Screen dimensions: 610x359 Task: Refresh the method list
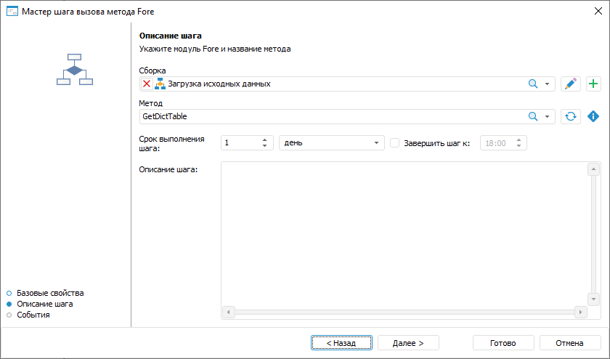[571, 116]
